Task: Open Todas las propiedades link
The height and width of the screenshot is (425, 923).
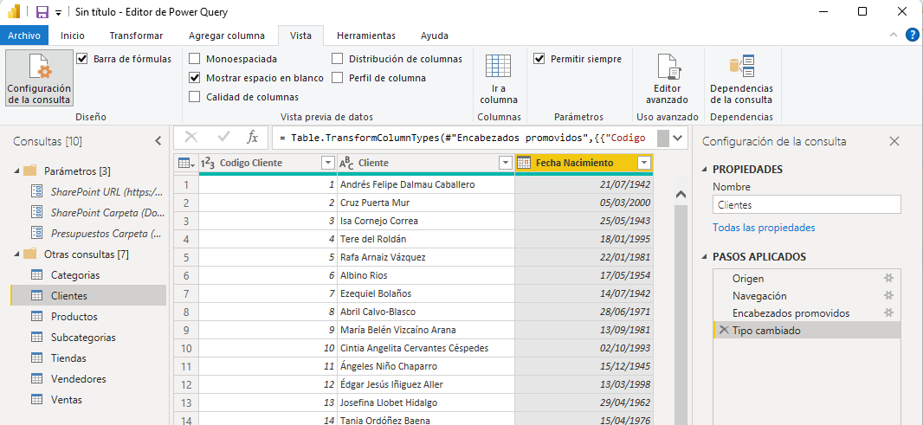Action: coord(764,228)
